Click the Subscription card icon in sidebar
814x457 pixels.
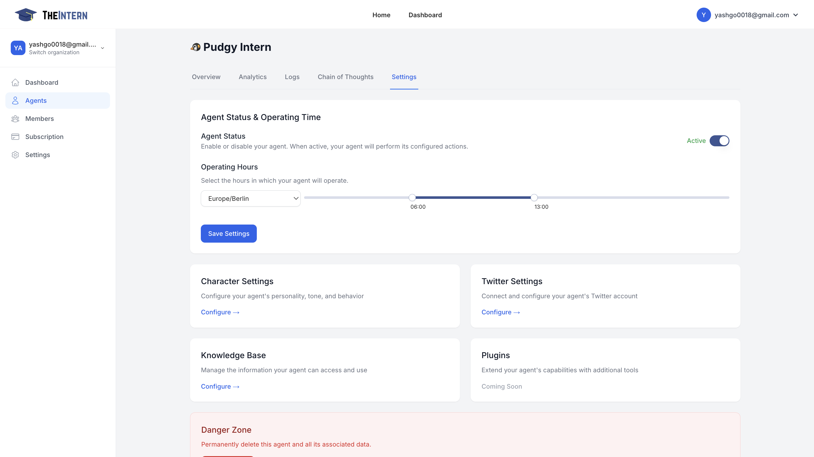[15, 137]
